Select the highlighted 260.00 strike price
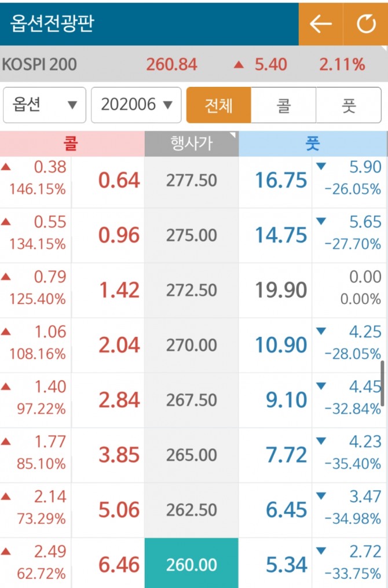Viewport: 388px width, 588px height. pos(191,564)
